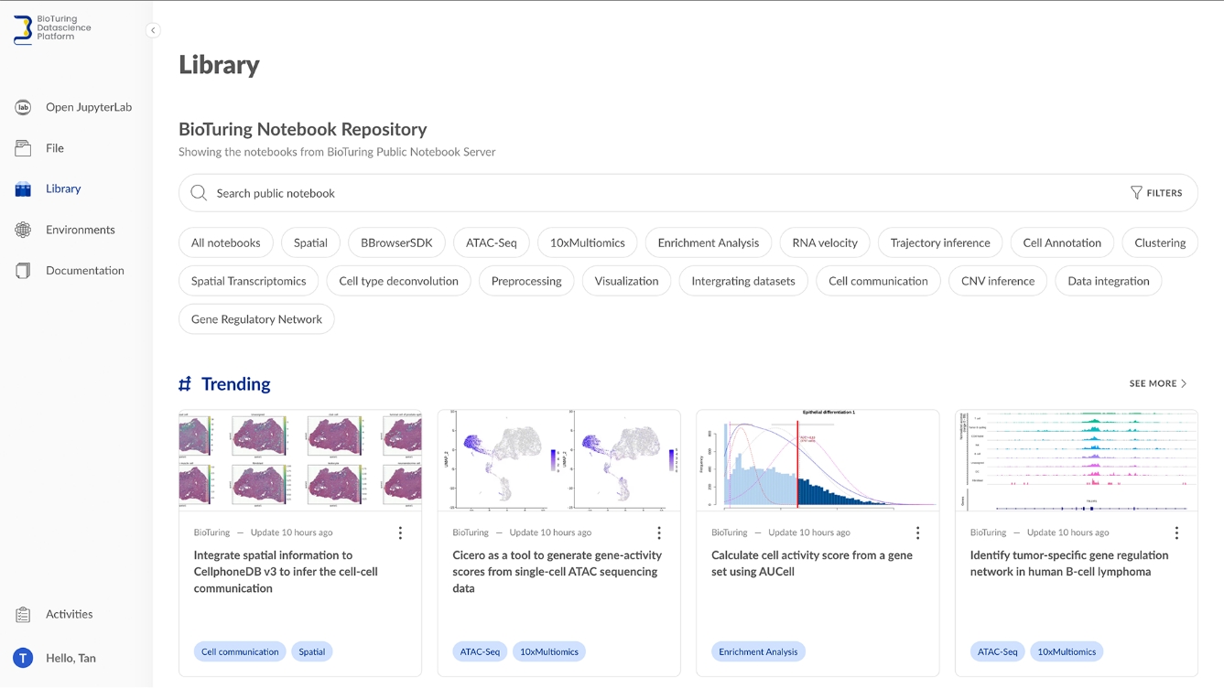Viewport: 1224px width, 688px height.
Task: Select the All notebooks tab
Action: [x=225, y=242]
